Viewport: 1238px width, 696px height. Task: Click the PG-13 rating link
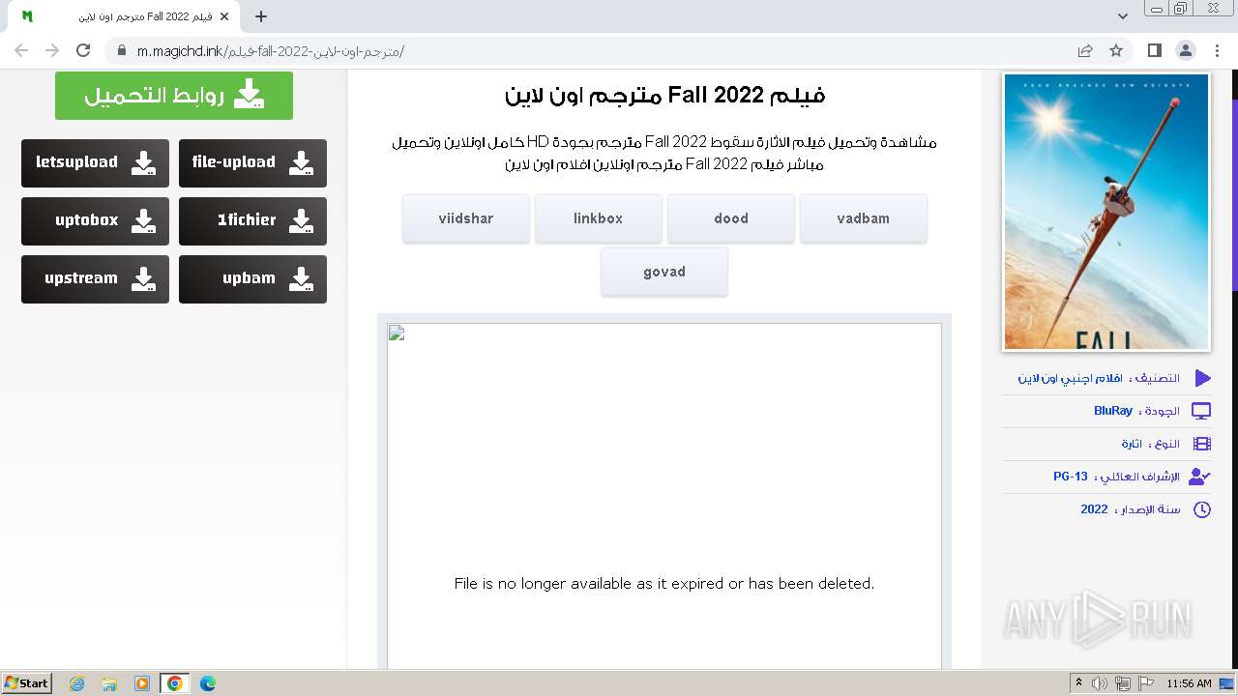tap(1071, 477)
